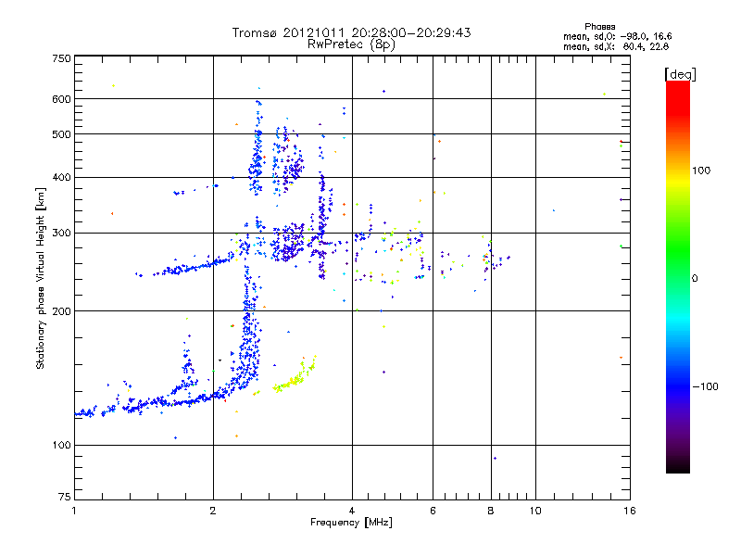Click the y-axis tick label '100'

(61, 446)
